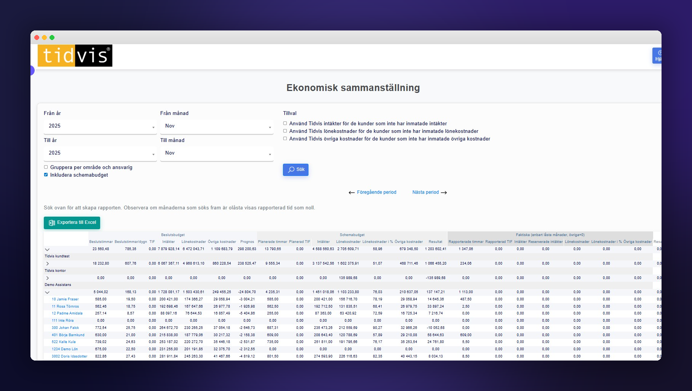Open customer 3002 Doris Idasdotter

coord(70,356)
